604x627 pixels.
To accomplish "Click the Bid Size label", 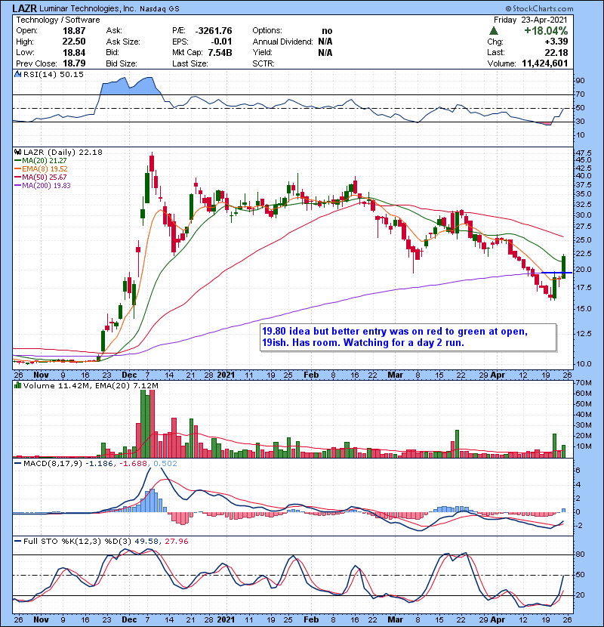I will tap(122, 63).
